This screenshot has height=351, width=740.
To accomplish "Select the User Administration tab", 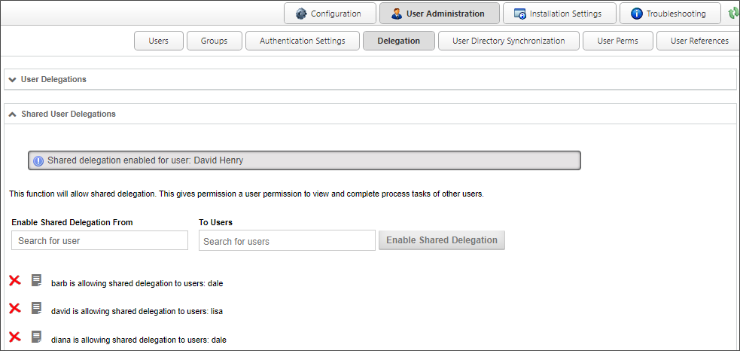I will pyautogui.click(x=439, y=14).
